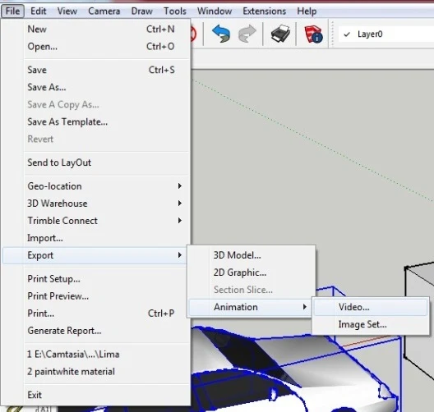Screen dimensions: 434x412
Task: Open the Model Info icon
Action: click(x=313, y=34)
